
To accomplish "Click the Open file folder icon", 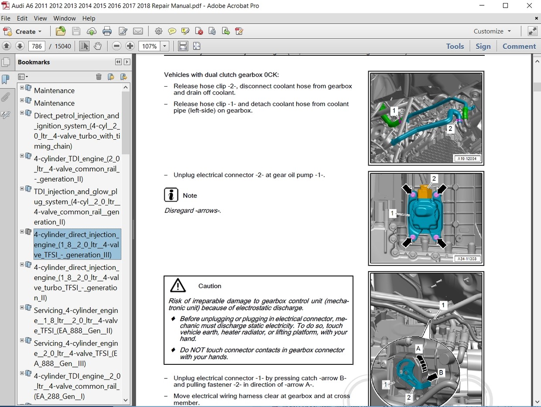I will [x=61, y=31].
